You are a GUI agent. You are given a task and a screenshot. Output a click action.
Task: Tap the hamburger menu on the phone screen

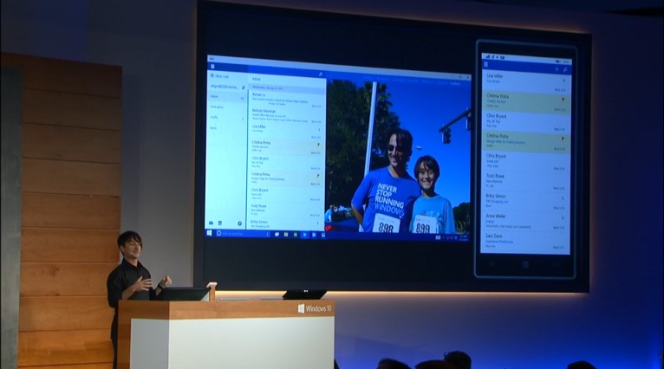(487, 65)
